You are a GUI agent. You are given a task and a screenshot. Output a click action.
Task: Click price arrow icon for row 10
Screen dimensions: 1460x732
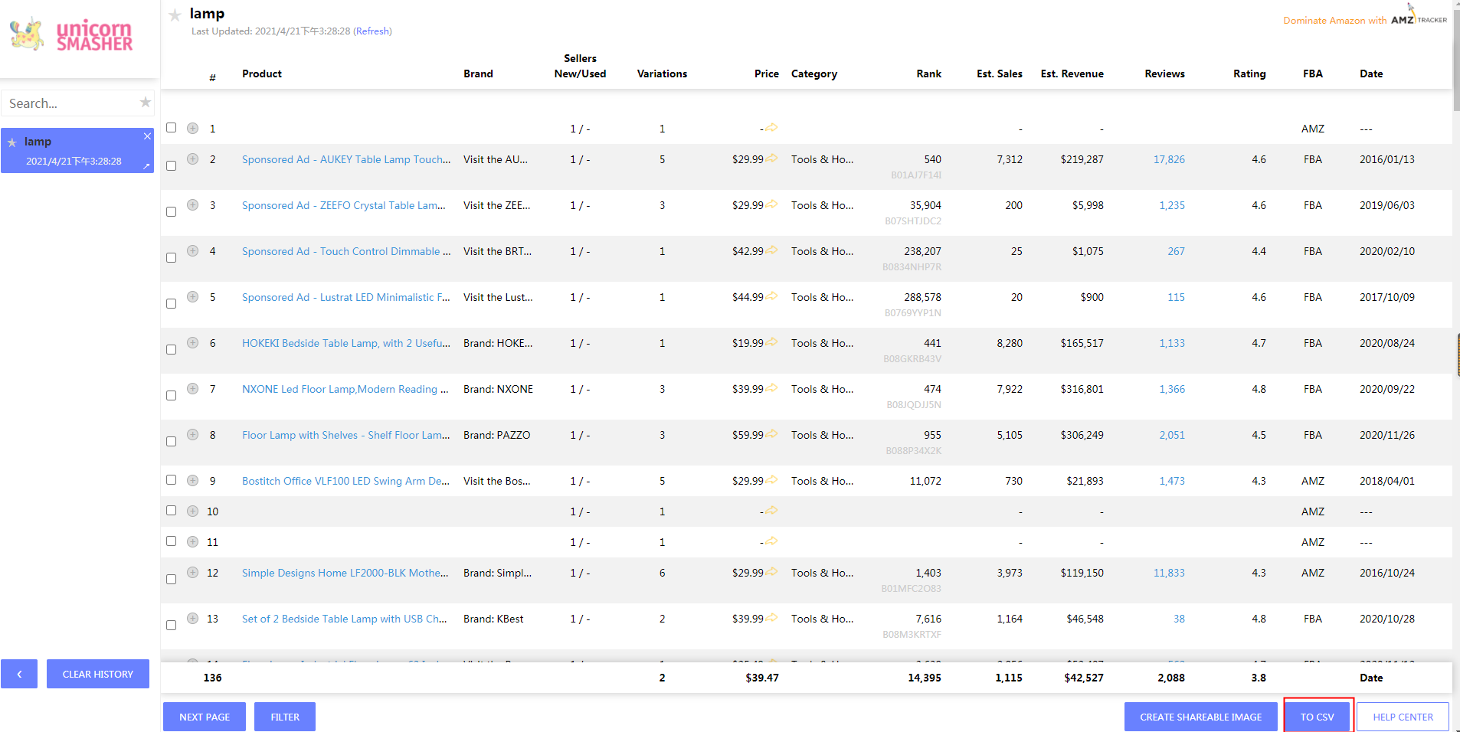pos(771,510)
